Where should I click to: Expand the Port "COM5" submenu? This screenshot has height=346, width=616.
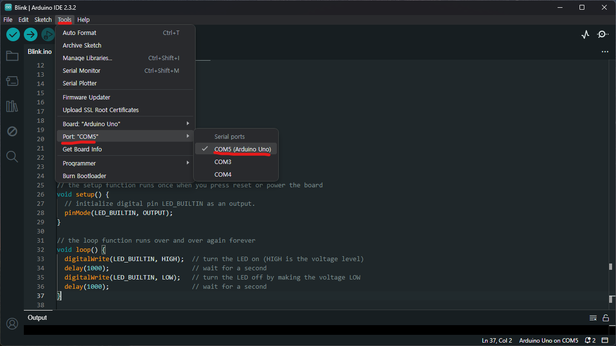(125, 136)
